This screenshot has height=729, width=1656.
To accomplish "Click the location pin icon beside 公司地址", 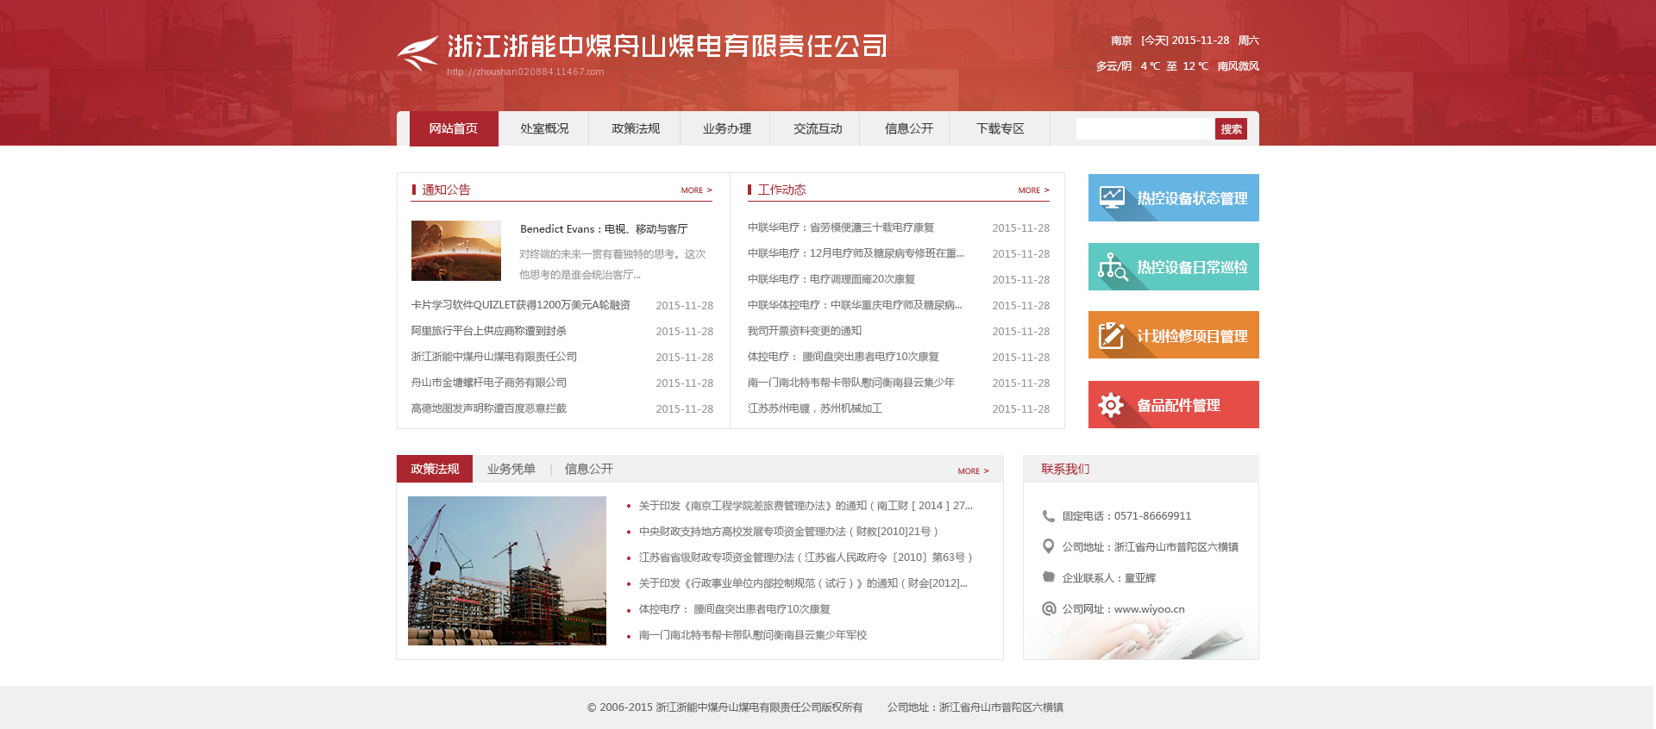I will click(x=1049, y=546).
